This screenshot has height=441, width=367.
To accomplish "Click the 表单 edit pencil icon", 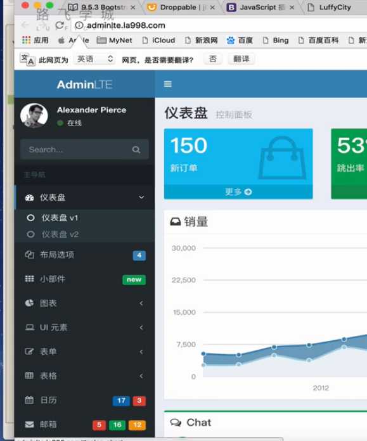I will pyautogui.click(x=30, y=352).
